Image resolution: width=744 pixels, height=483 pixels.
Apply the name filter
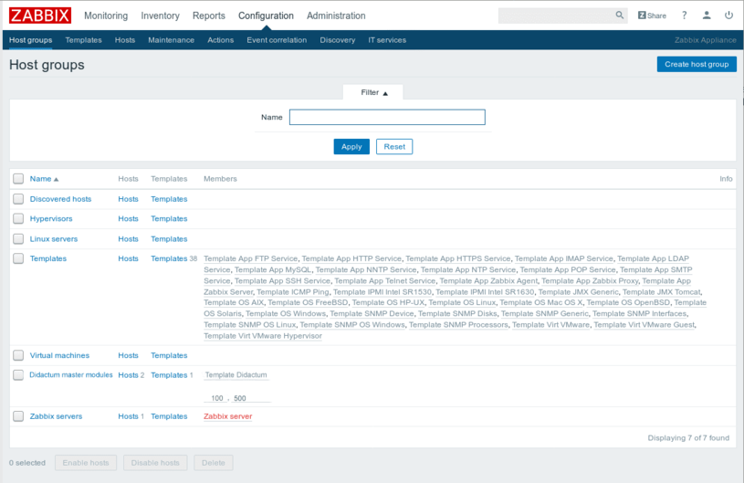[351, 147]
